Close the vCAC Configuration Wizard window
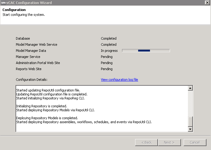 (207, 2)
